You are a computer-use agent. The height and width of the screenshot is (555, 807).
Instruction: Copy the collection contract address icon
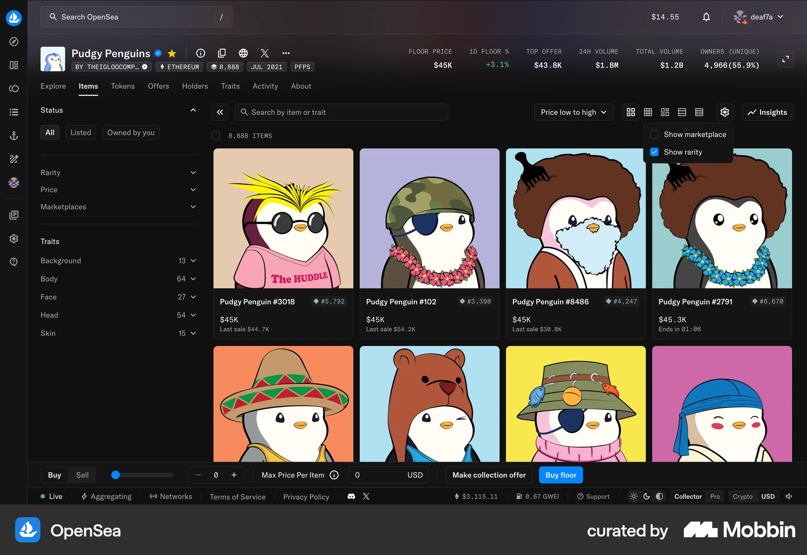(x=222, y=53)
